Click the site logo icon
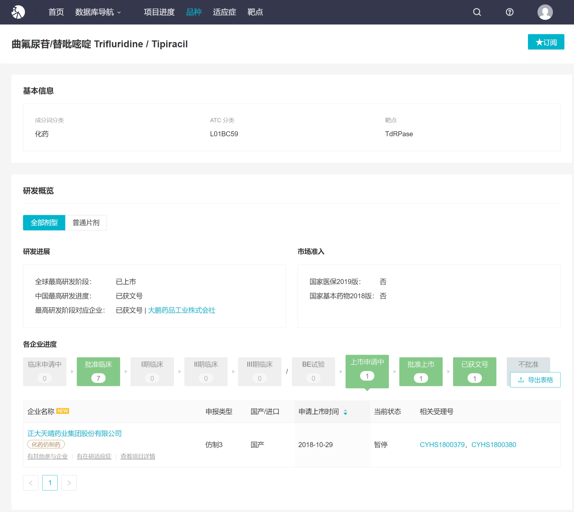The image size is (574, 512). [x=18, y=12]
